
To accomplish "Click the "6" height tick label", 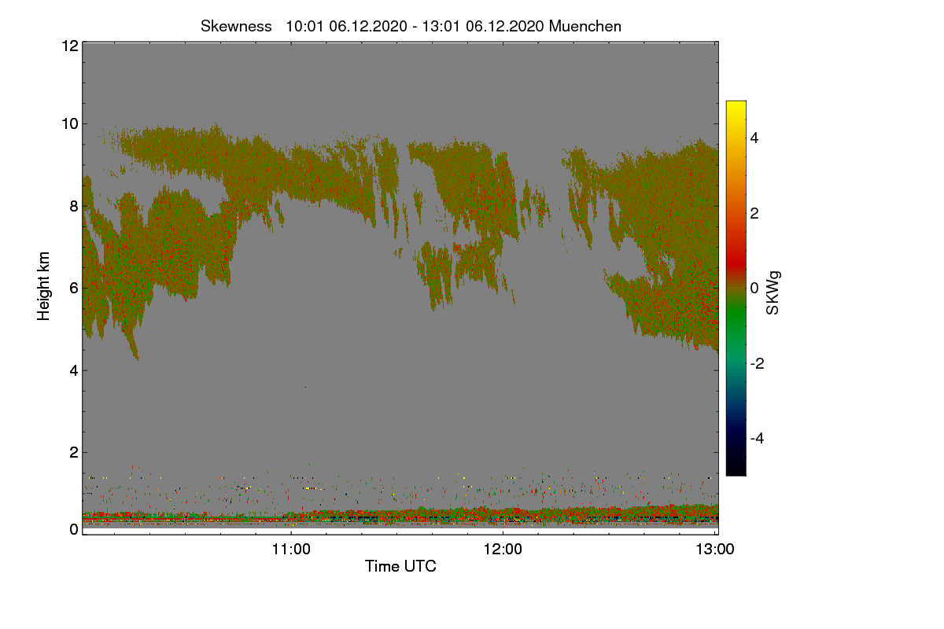I will pos(74,288).
